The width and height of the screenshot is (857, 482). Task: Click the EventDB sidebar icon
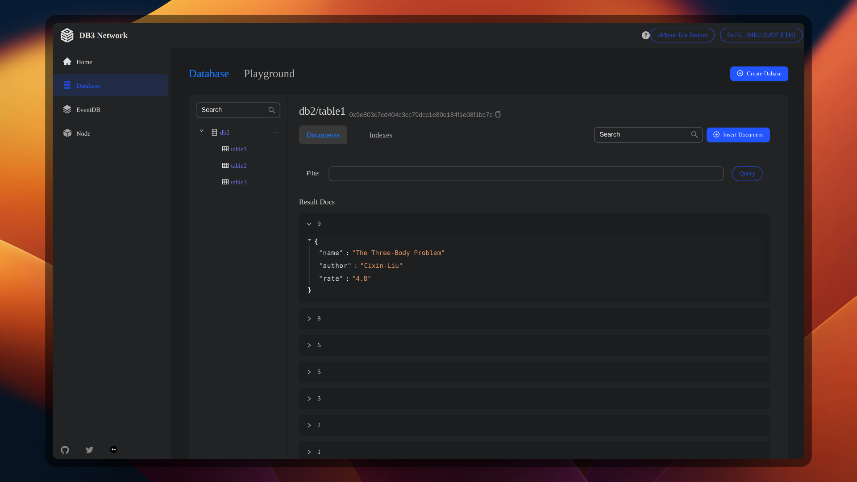click(67, 109)
